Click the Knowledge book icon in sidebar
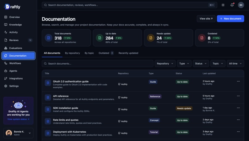 pos(6,25)
